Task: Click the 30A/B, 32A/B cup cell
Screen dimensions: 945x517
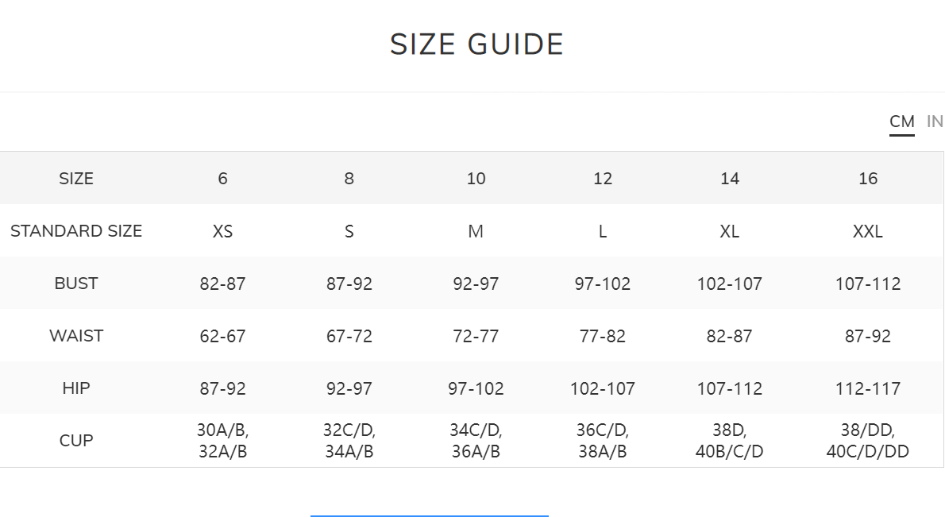Action: coord(222,441)
